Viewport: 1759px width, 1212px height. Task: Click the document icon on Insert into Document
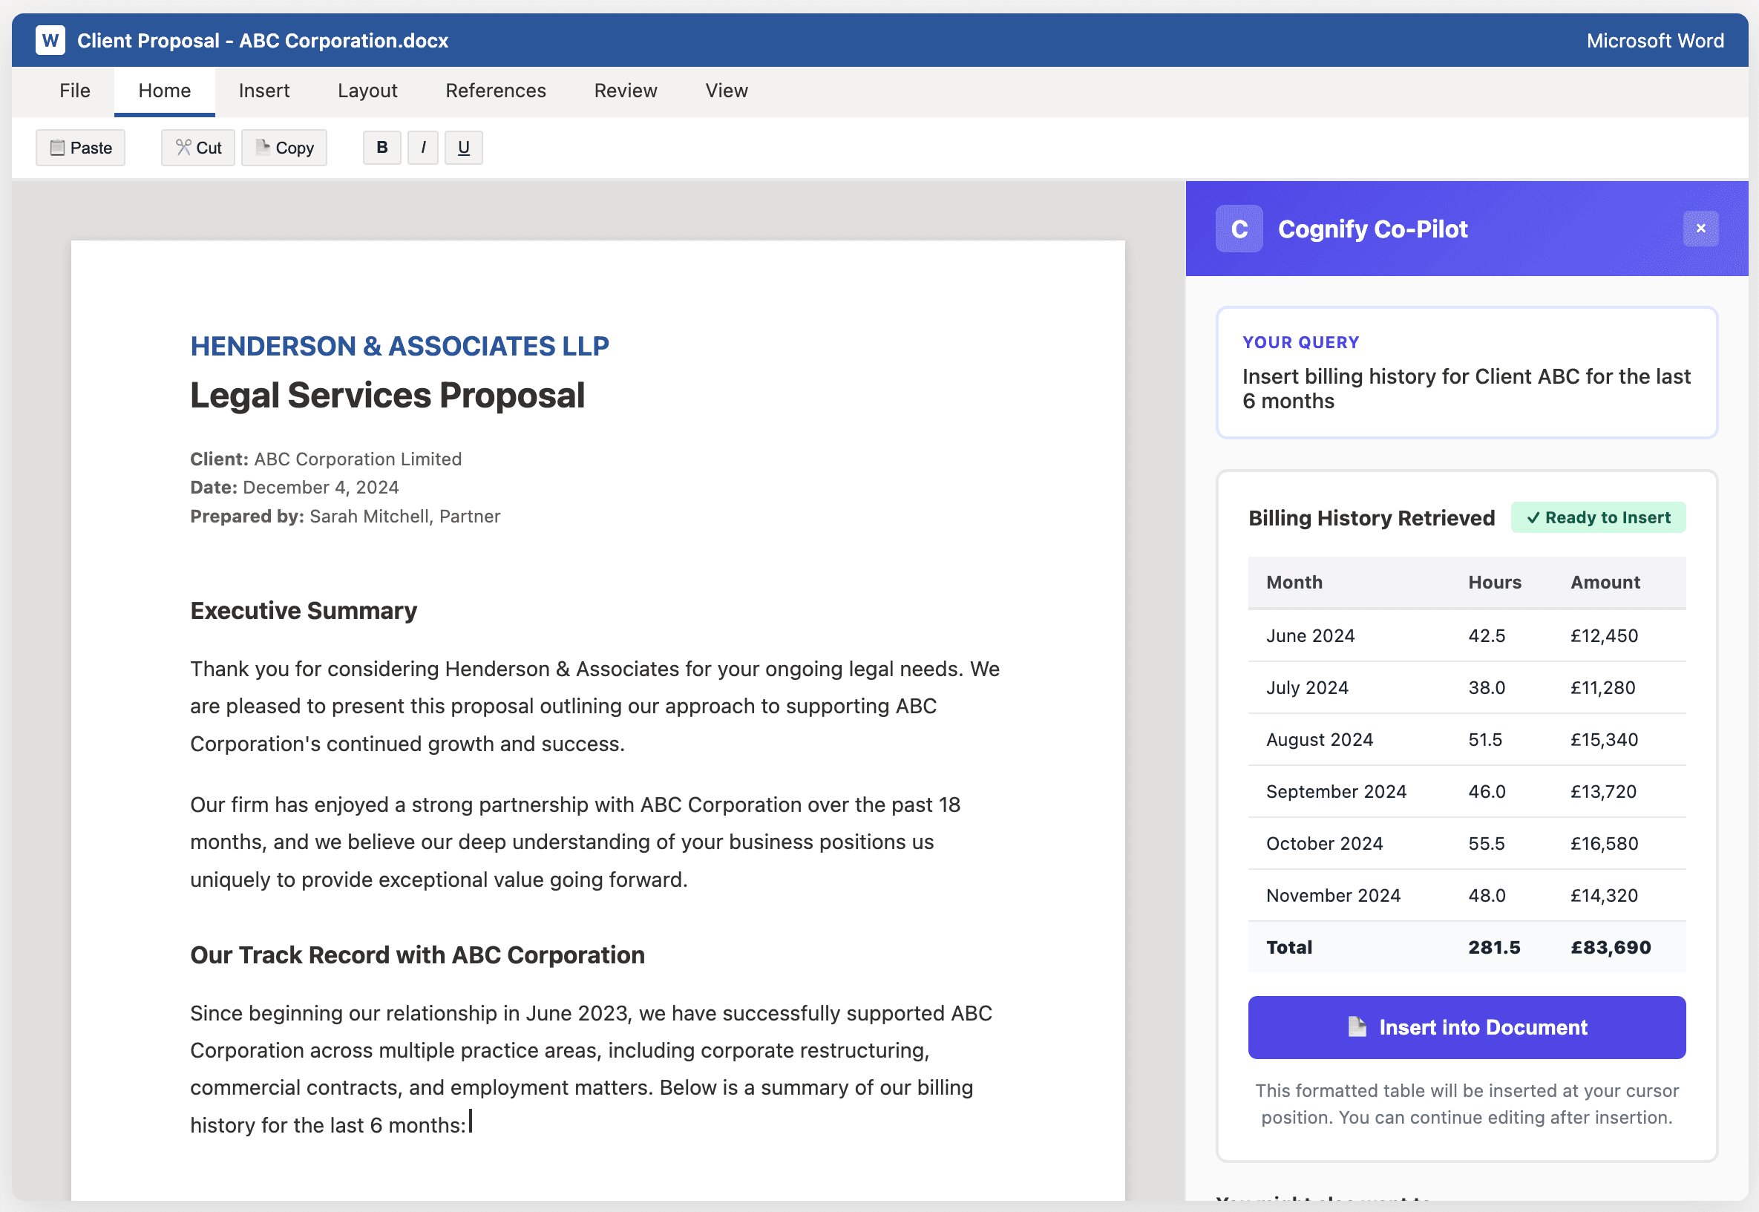coord(1359,1026)
